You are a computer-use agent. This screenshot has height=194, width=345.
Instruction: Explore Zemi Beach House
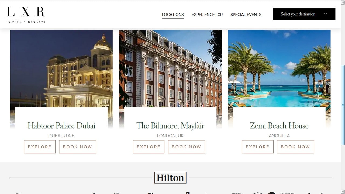[258, 147]
